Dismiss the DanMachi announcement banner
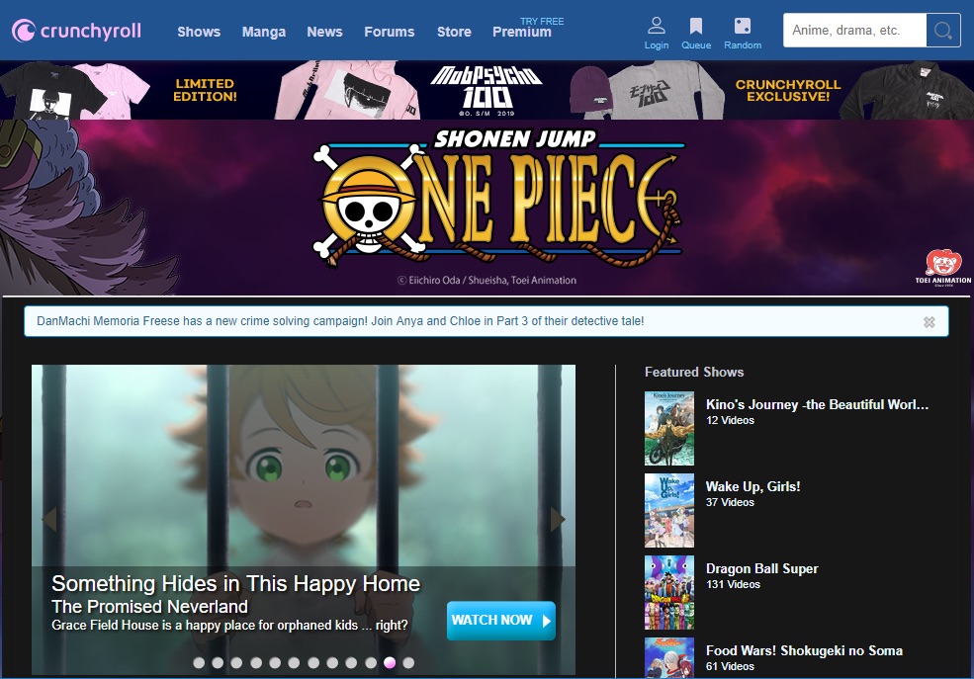 (929, 322)
